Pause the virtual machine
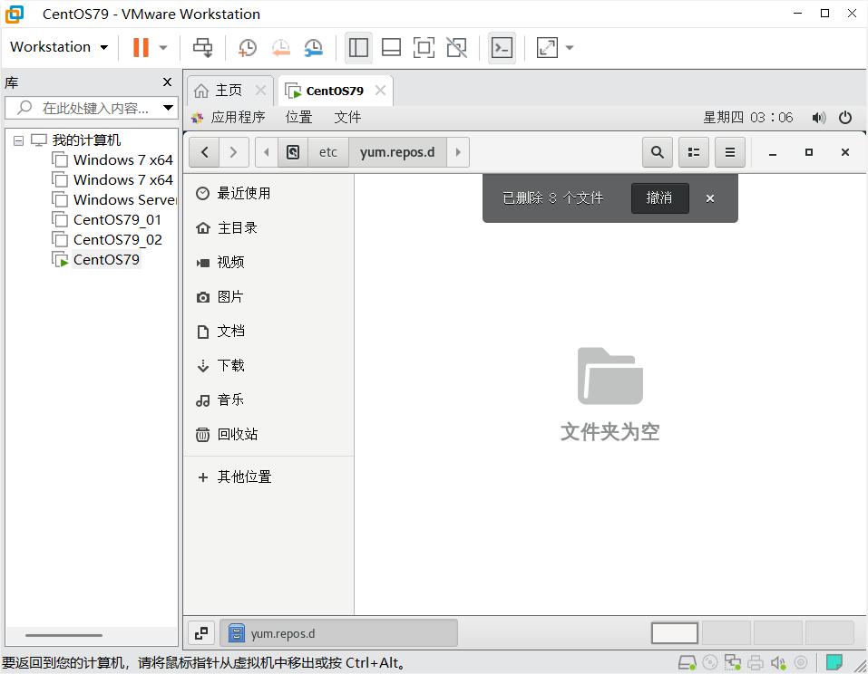The image size is (868, 674). tap(141, 47)
